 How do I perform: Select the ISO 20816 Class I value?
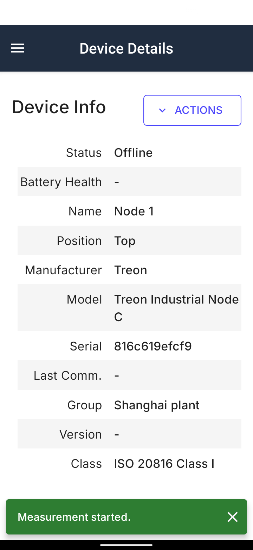164,464
